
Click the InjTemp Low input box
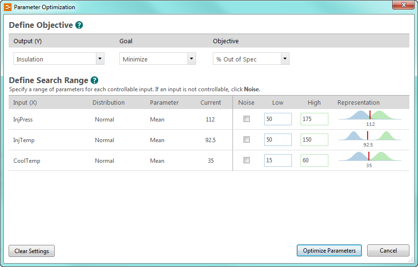(x=278, y=140)
